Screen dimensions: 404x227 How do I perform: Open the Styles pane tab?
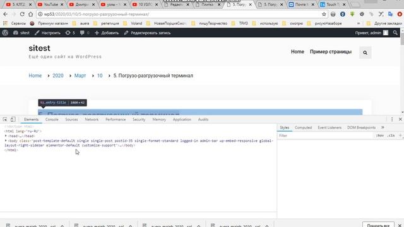pyautogui.click(x=285, y=127)
